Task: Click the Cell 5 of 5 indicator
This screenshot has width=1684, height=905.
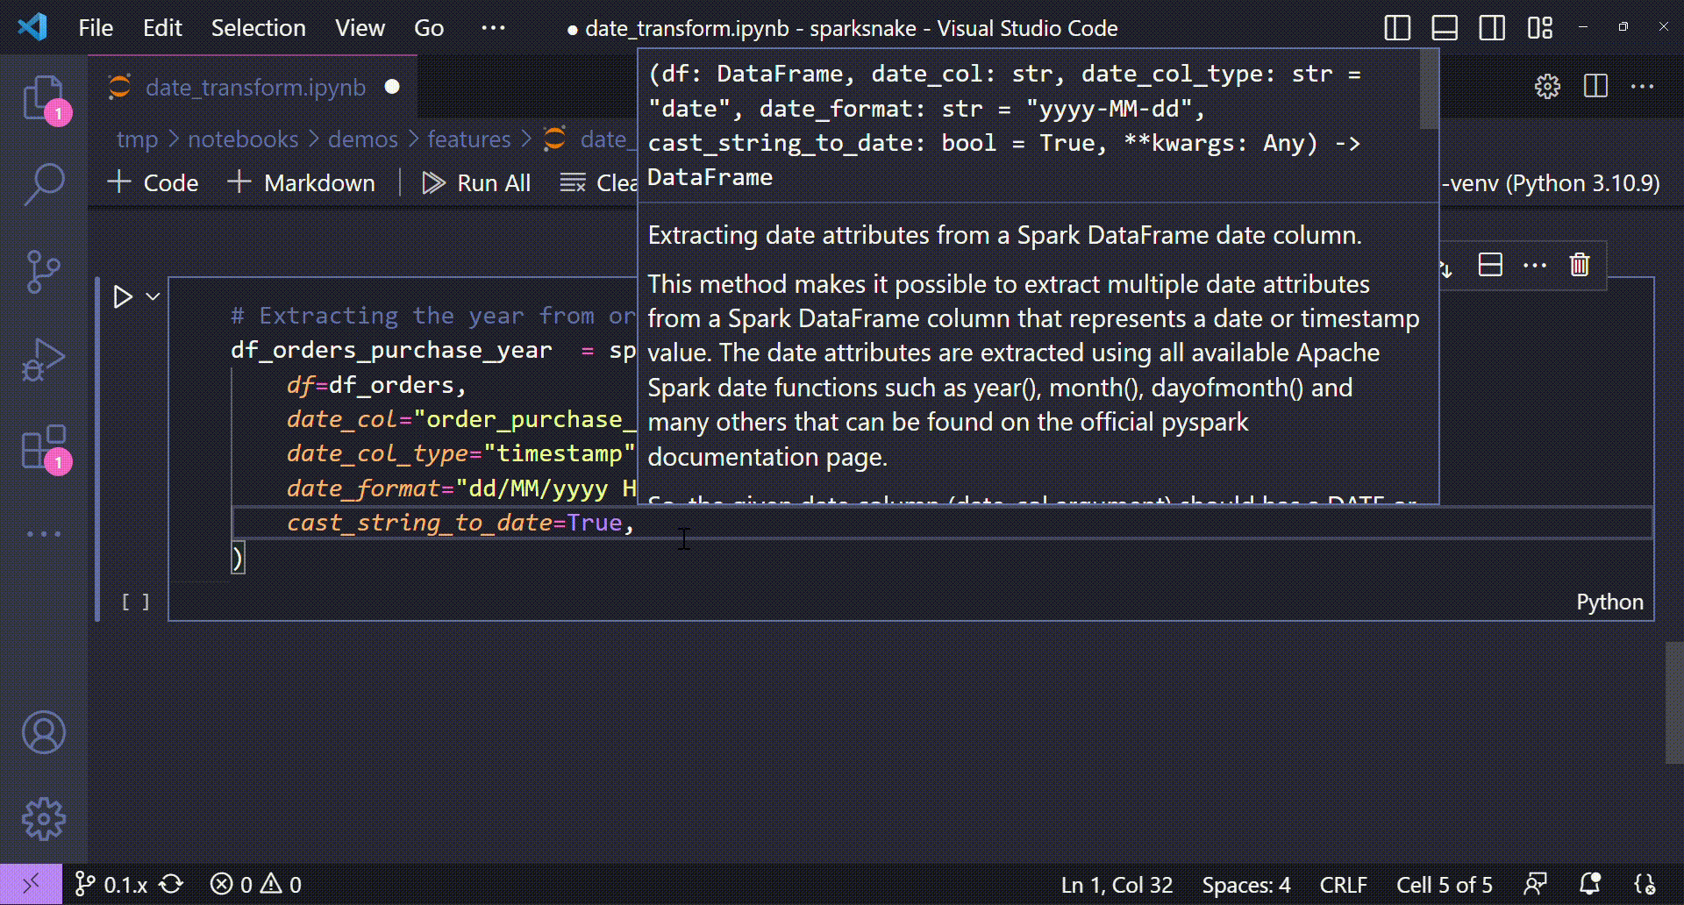Action: click(x=1445, y=885)
